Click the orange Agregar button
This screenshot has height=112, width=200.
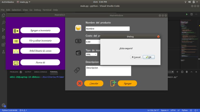coord(127,83)
